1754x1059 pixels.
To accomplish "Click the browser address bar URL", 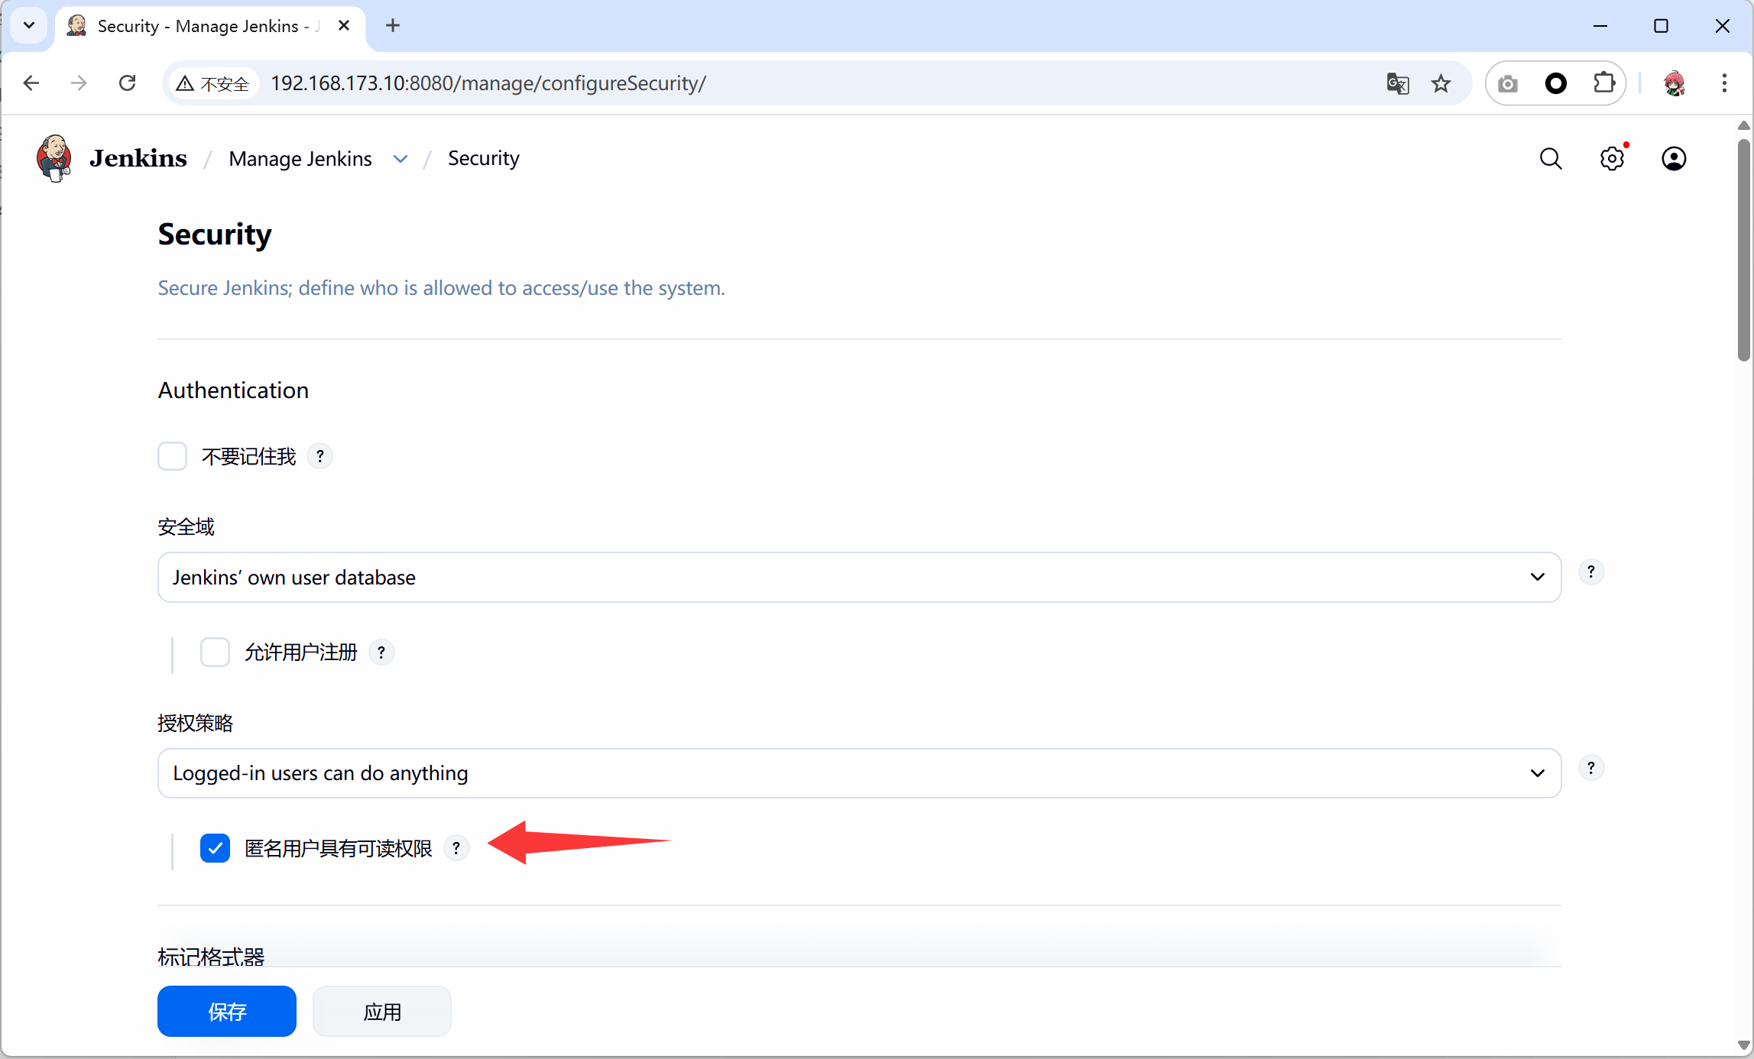I will 489,83.
